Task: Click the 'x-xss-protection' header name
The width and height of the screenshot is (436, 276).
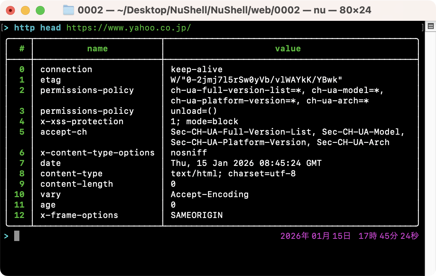Action: tap(82, 122)
